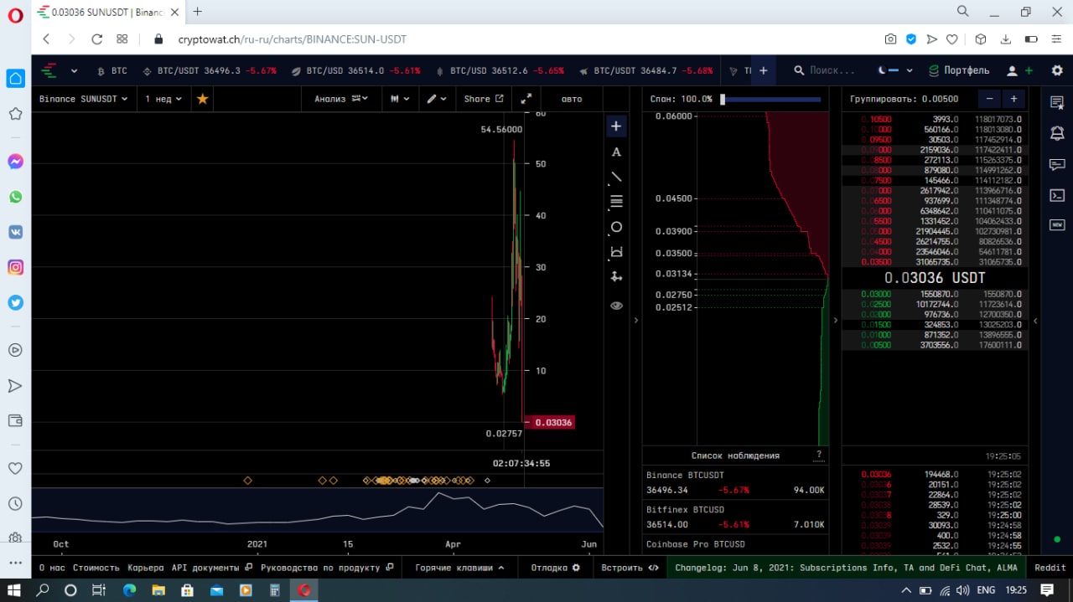Select BTC/USD 36512.6 ticker in top bar
Image resolution: width=1073 pixels, height=602 pixels.
[499, 71]
